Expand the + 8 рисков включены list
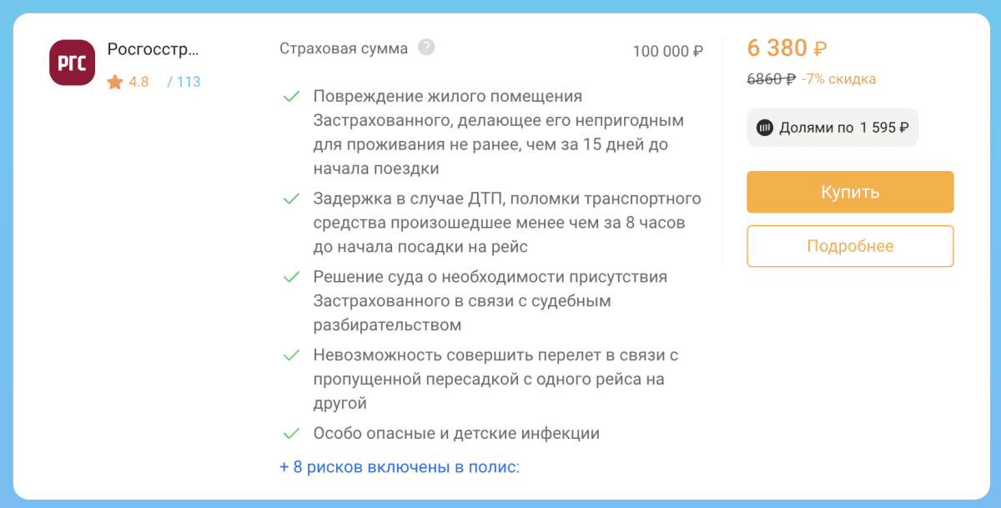The image size is (1001, 508). [400, 467]
